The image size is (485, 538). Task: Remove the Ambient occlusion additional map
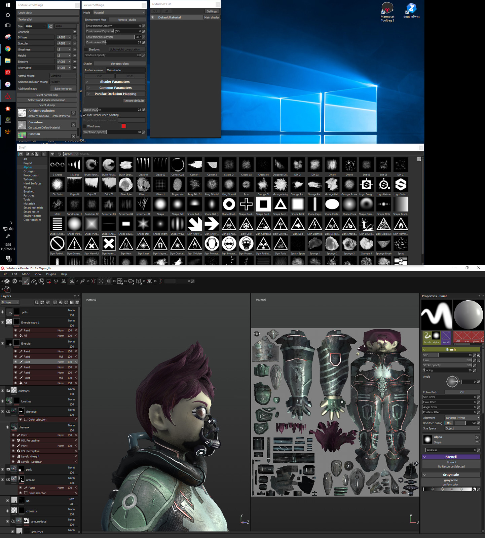click(x=74, y=113)
